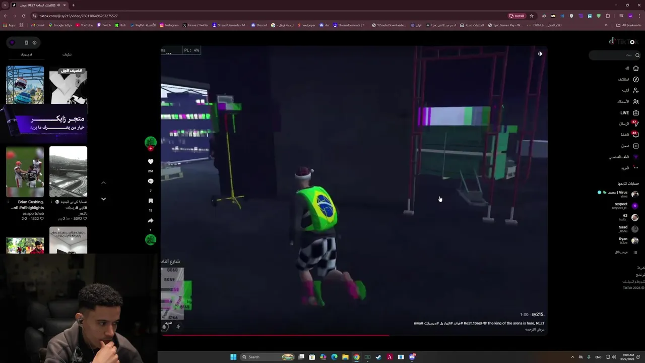Toggle video sound via the speaker icon
The height and width of the screenshot is (363, 645).
click(540, 54)
